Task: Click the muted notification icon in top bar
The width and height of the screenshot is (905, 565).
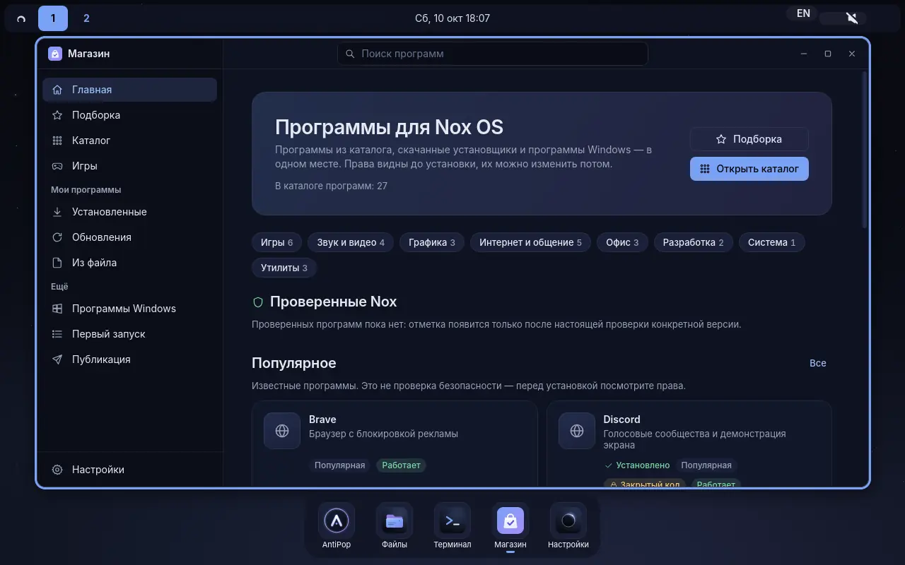Action: click(x=853, y=18)
